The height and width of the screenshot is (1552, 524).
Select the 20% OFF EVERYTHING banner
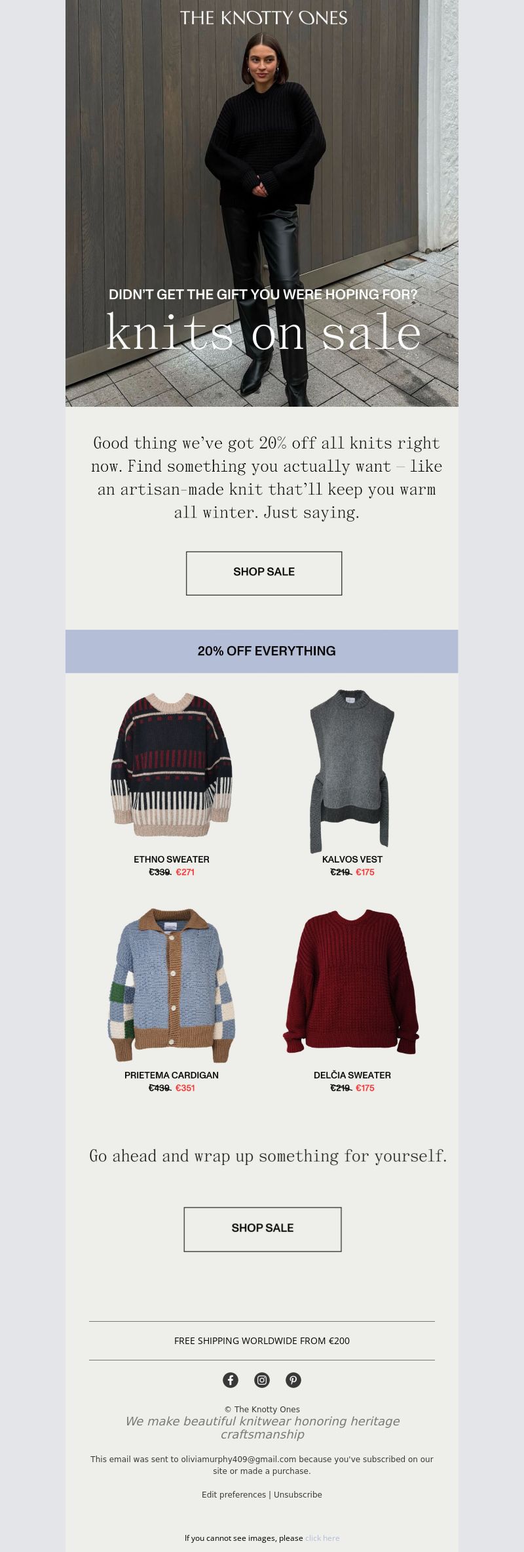[262, 651]
